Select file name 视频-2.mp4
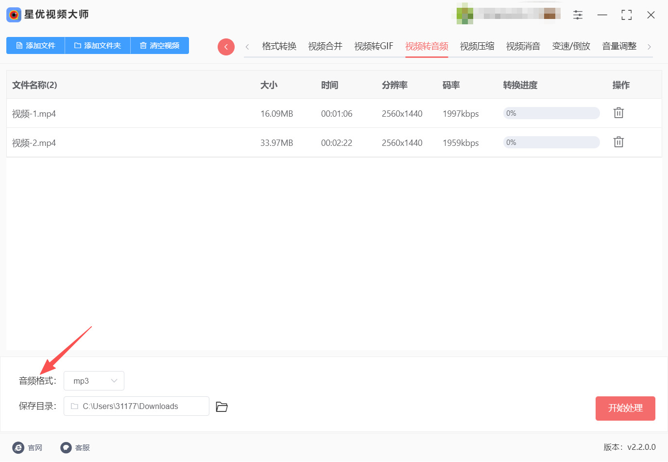 click(34, 143)
